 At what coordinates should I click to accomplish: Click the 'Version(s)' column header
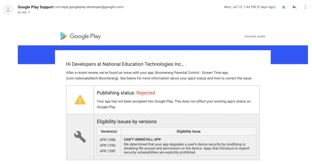[109, 131]
